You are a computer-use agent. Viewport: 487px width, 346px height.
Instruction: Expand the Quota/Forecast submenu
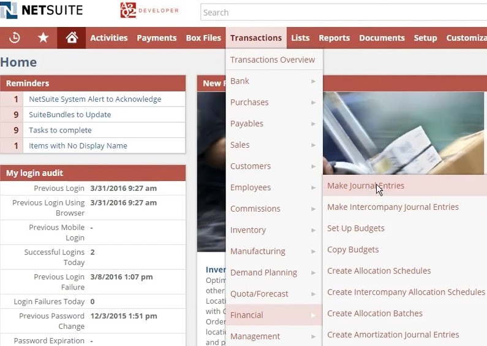tap(274, 294)
